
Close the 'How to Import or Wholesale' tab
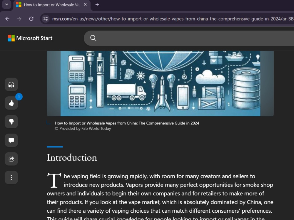85,4
